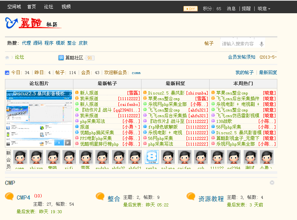Click the 翼酷 社区 site logo
The image size is (297, 220).
[x=33, y=23]
